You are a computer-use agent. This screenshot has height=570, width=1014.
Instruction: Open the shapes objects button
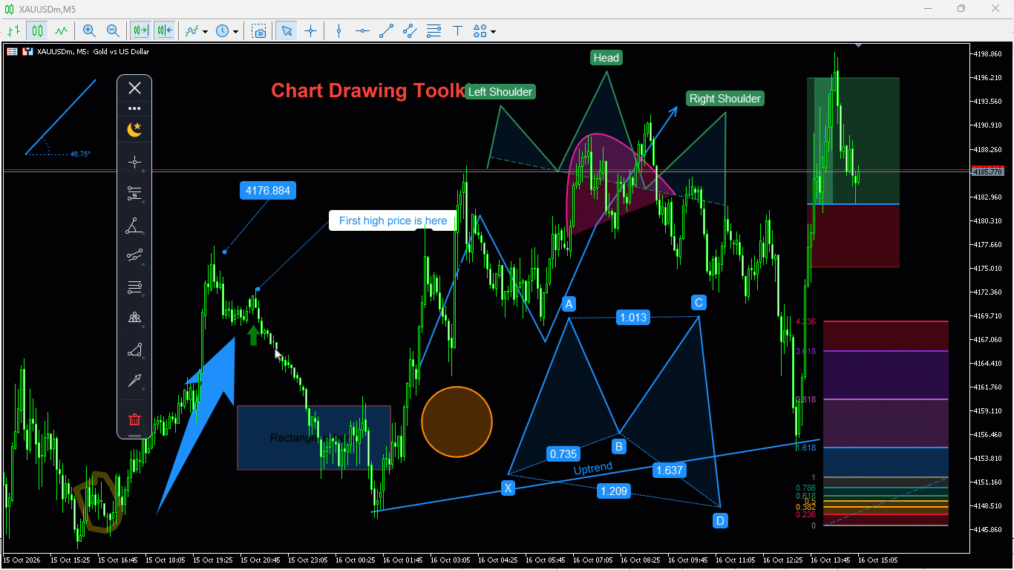pyautogui.click(x=480, y=30)
